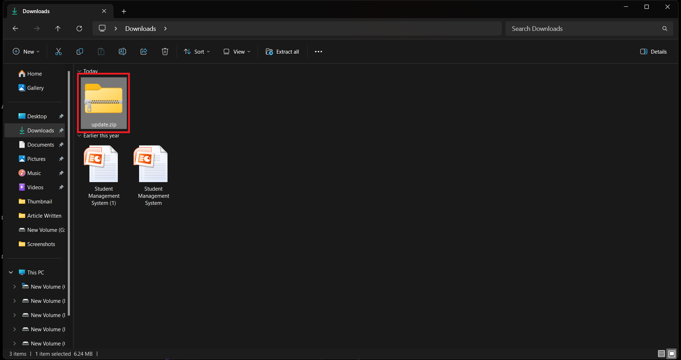This screenshot has height=360, width=681.
Task: Open the See more options menu
Action: [318, 52]
